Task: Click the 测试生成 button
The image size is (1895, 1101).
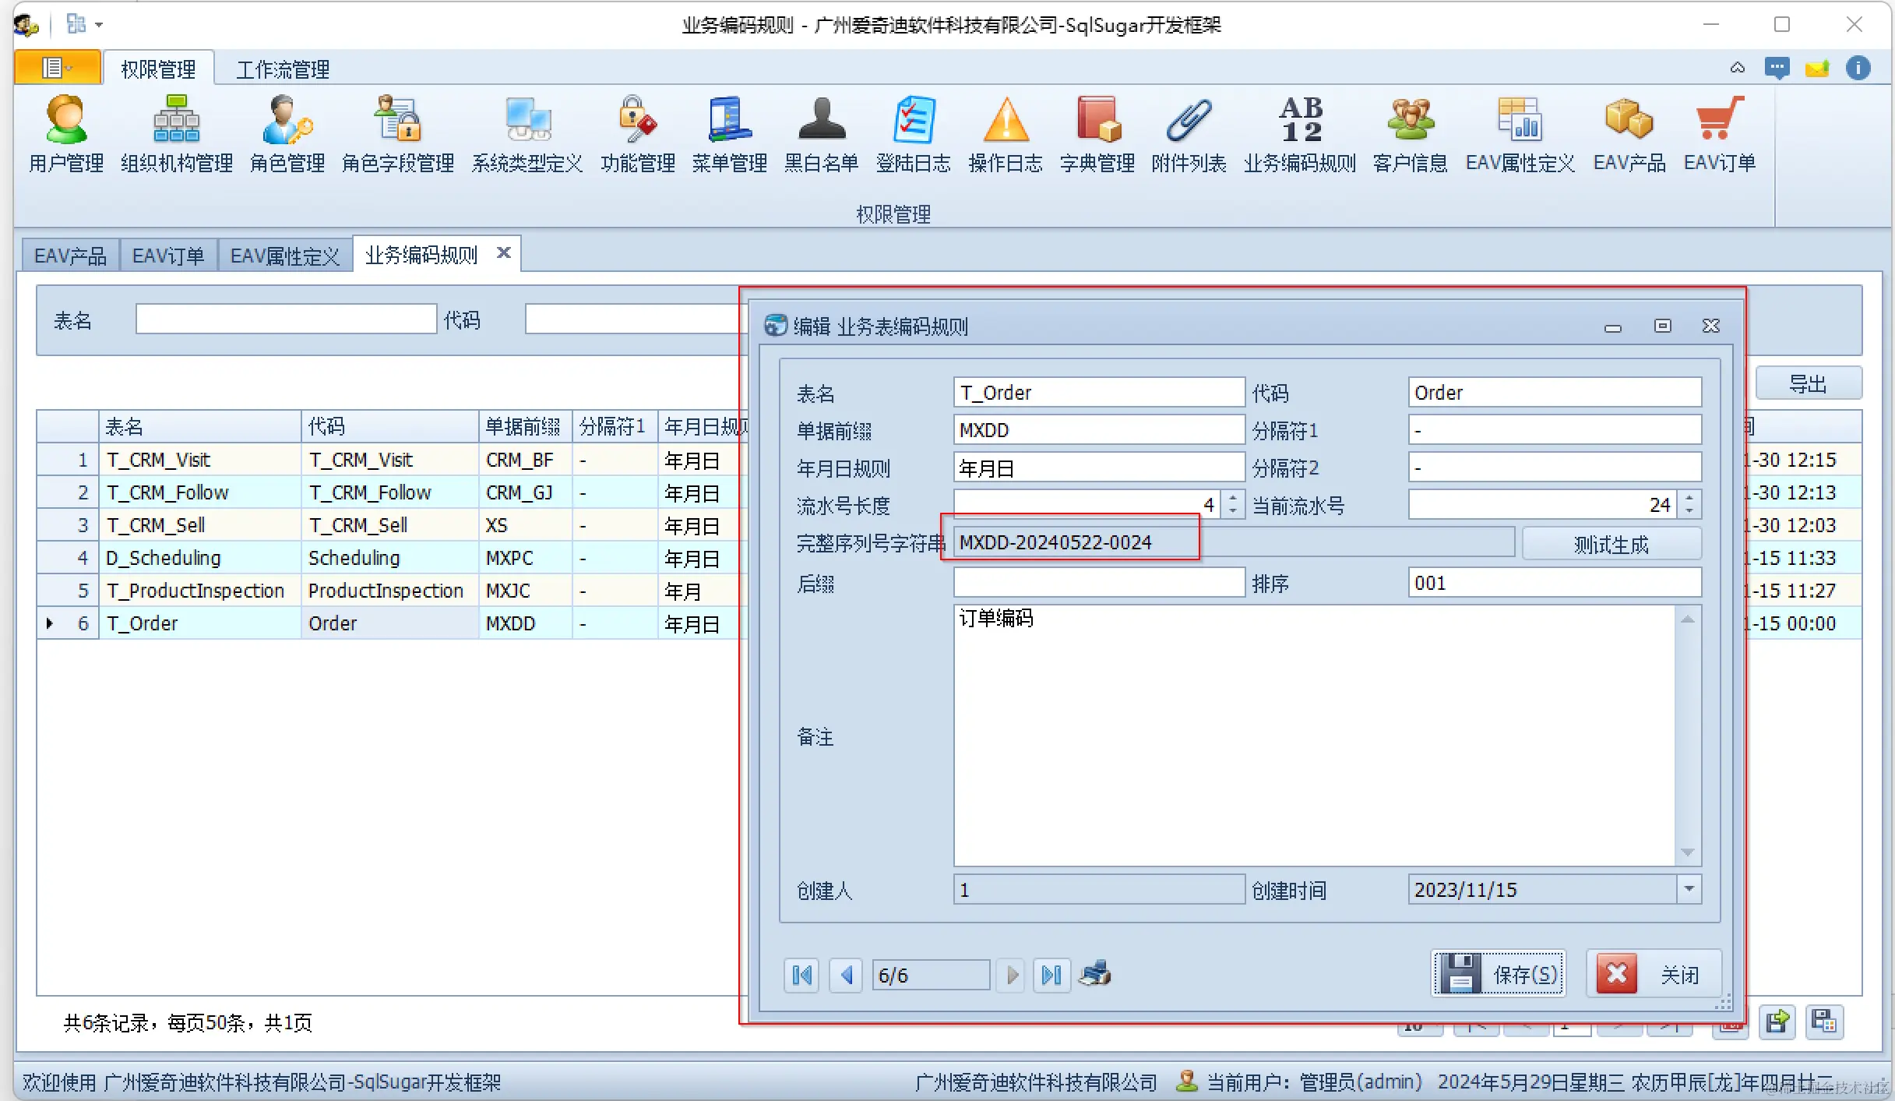Action: 1611,544
